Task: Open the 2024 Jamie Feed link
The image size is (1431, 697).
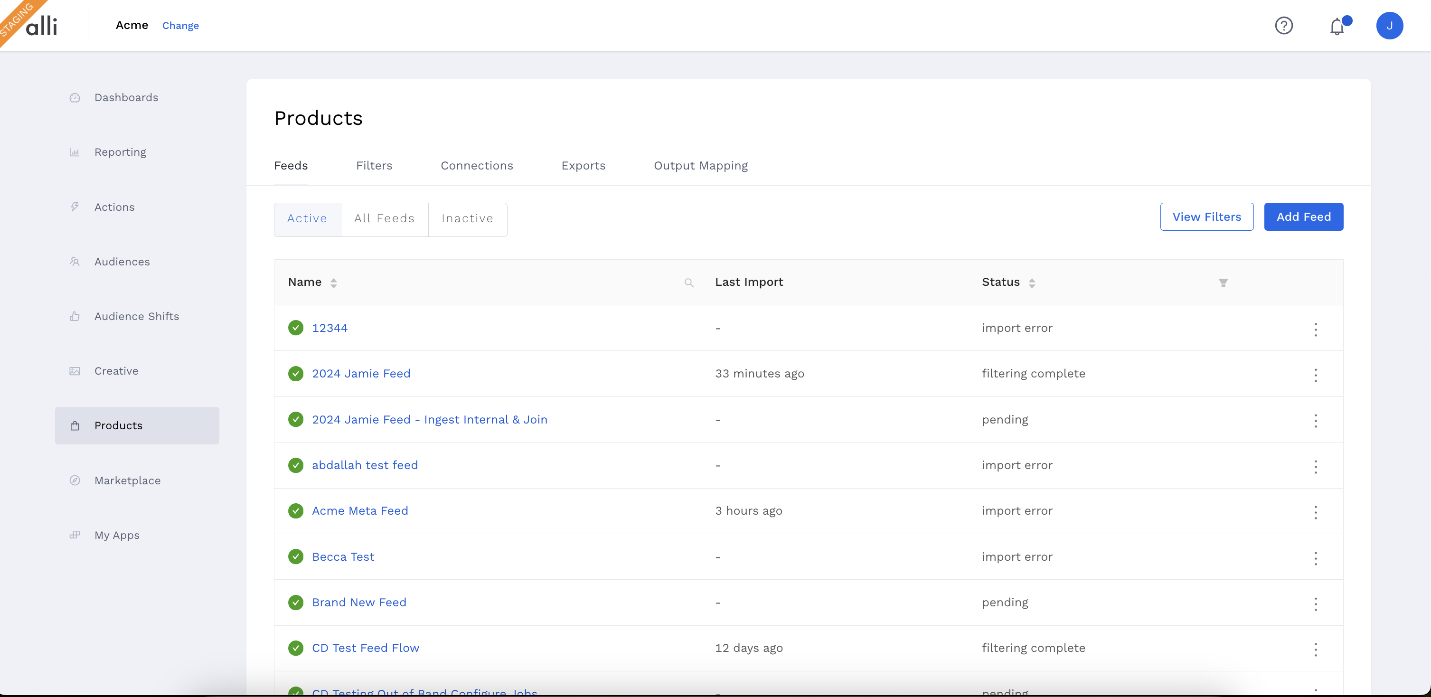Action: [x=361, y=374]
